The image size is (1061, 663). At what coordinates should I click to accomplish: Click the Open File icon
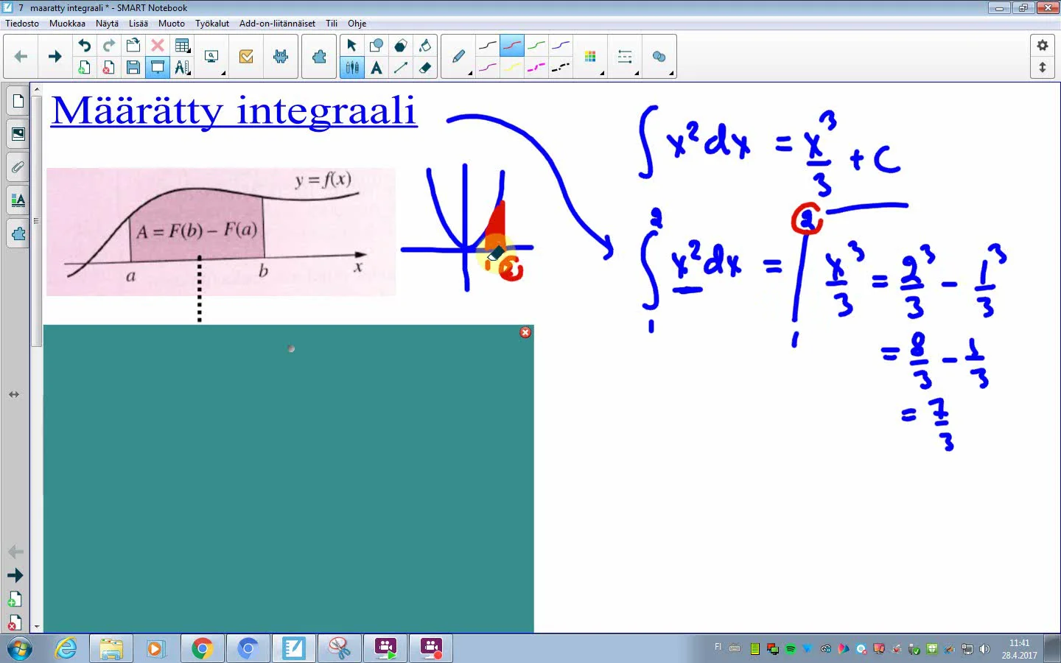(133, 46)
